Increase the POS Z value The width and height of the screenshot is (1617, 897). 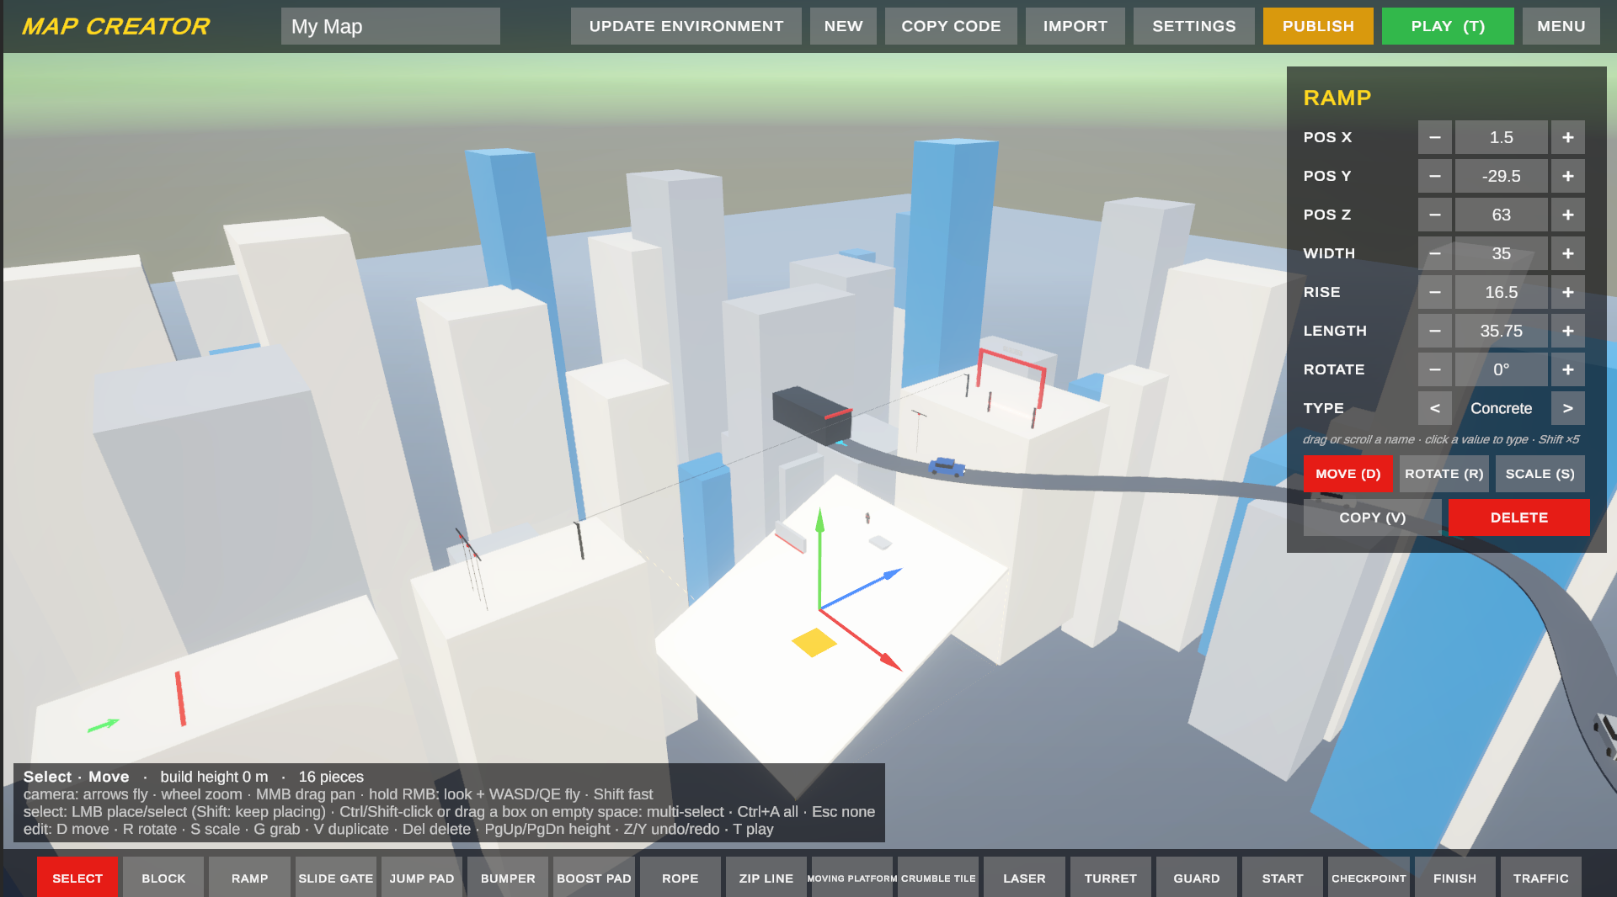pyautogui.click(x=1567, y=215)
